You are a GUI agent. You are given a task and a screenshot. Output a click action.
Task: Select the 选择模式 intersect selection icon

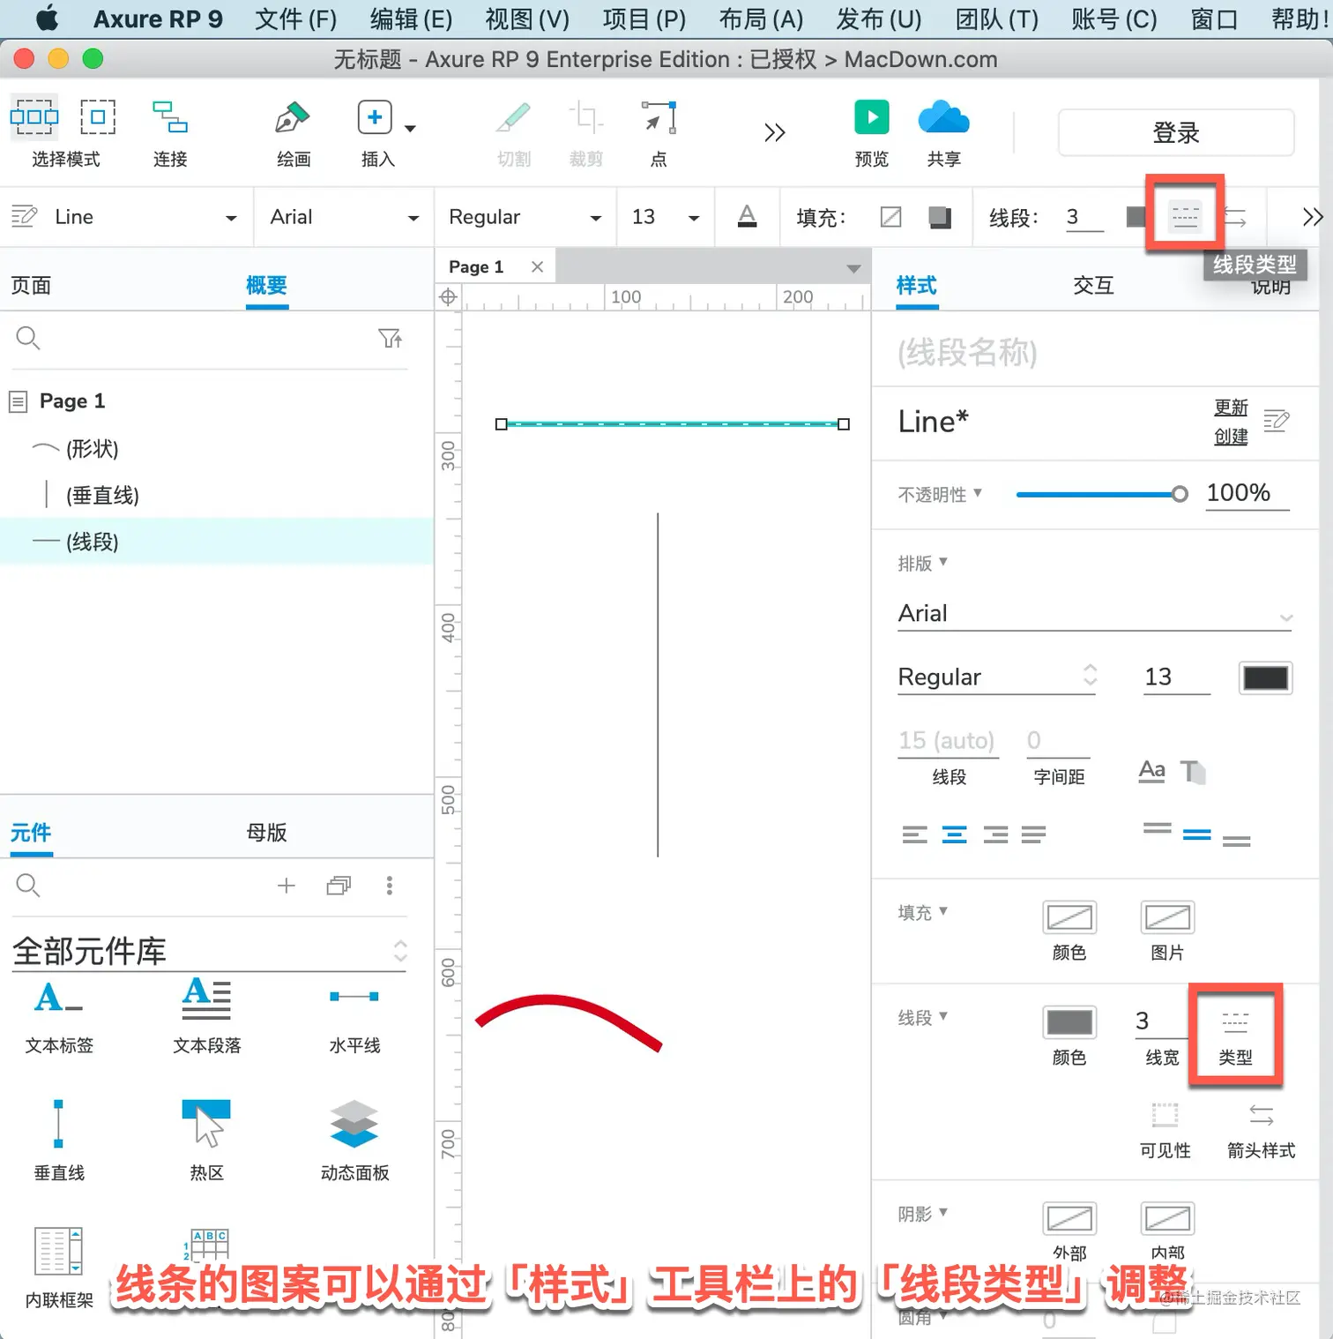34,116
